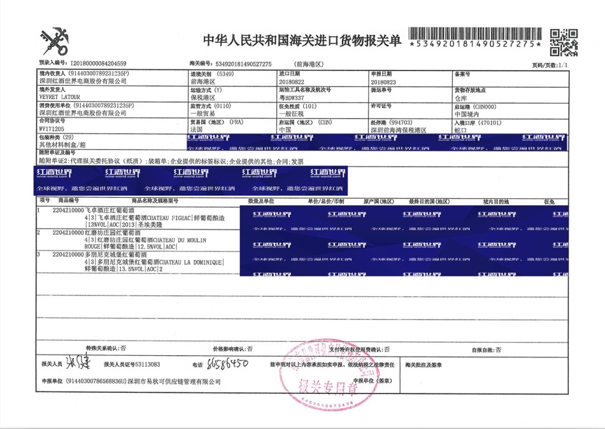This screenshot has height=429, width=605.
Task: Click the CHATEAU DU MOULIN specification line
Action: (145, 240)
